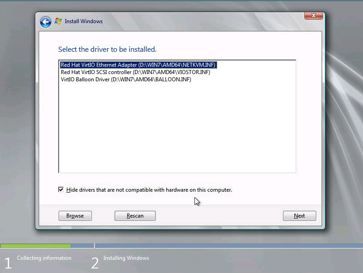Click the Browse button
The height and width of the screenshot is (273, 363).
pos(75,216)
